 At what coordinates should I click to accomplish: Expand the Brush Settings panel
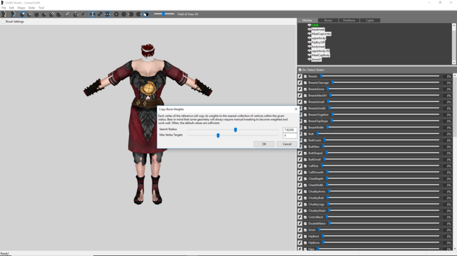[x=3, y=21]
